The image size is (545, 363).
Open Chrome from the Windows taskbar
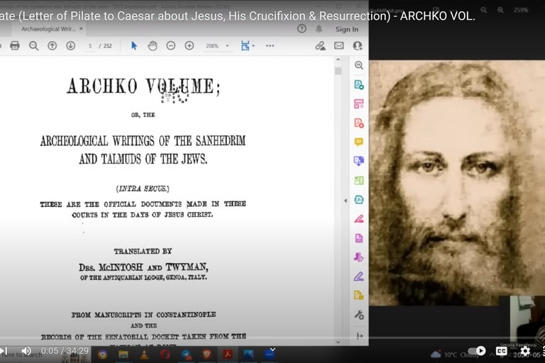pos(102,354)
